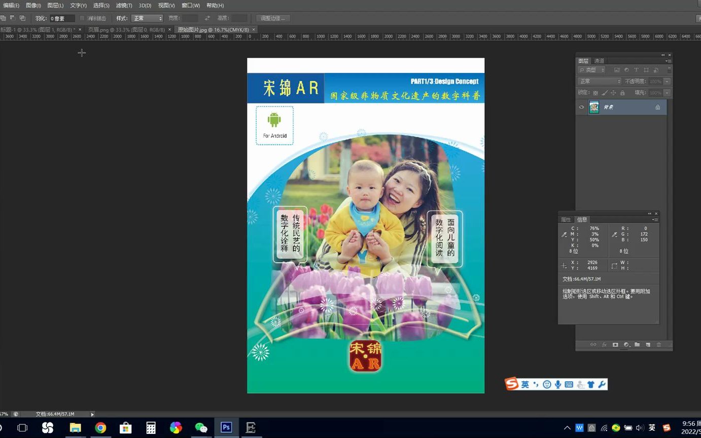Filter layers by type layer icon
The image size is (701, 438).
point(636,70)
